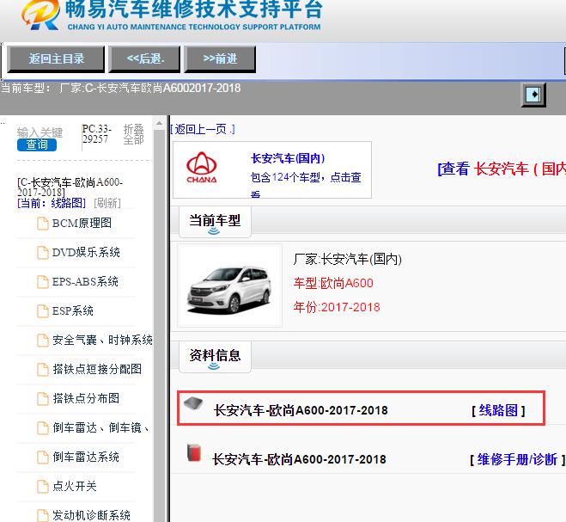
Task: Click 长安汽车-欧尚A600-2017-2018 in 维修手册 row
Action: click(299, 459)
